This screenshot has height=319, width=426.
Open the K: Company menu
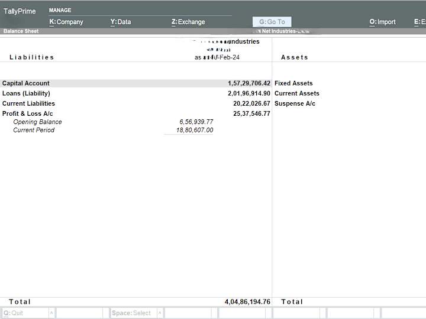(66, 22)
